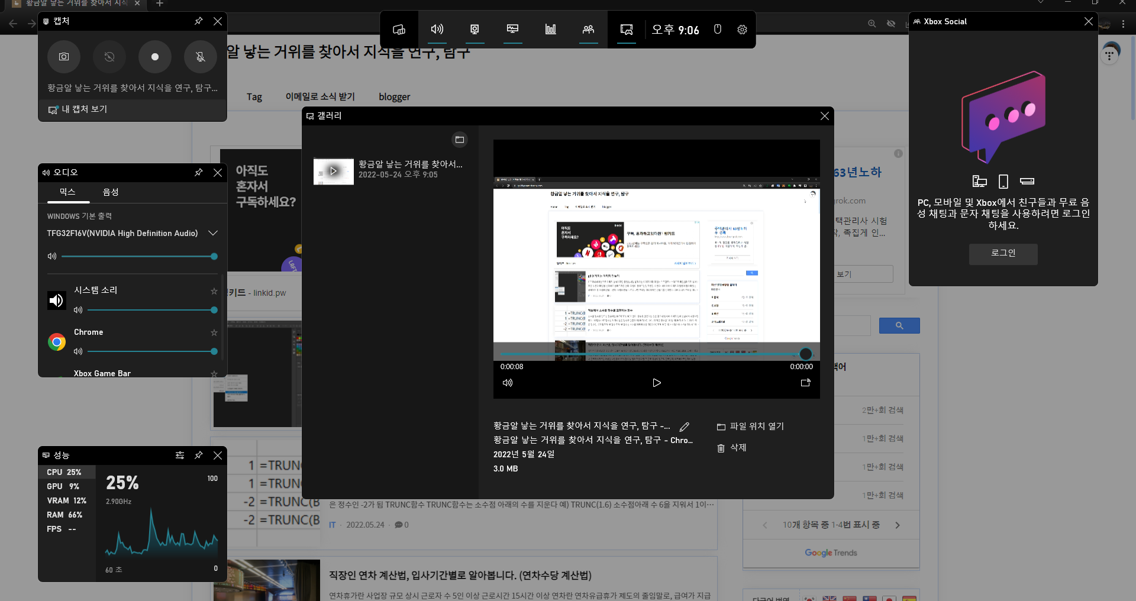Adjust Chrome volume slider
The image size is (1136, 601).
click(153, 351)
